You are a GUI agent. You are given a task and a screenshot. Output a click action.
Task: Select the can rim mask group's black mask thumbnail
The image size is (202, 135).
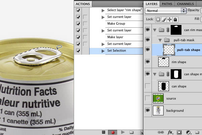176,30
